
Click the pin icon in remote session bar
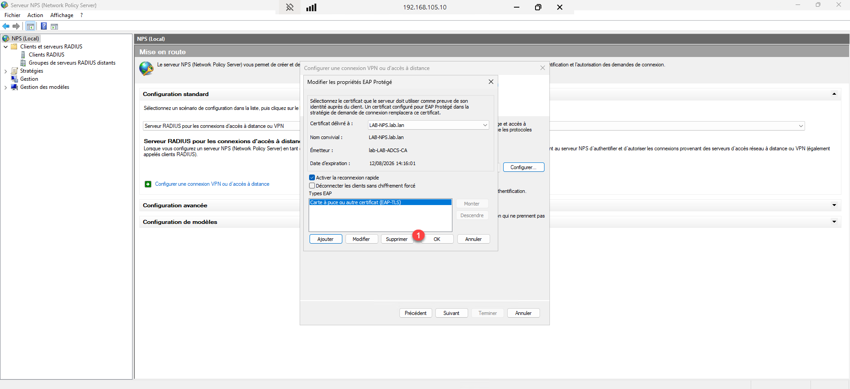pos(290,7)
